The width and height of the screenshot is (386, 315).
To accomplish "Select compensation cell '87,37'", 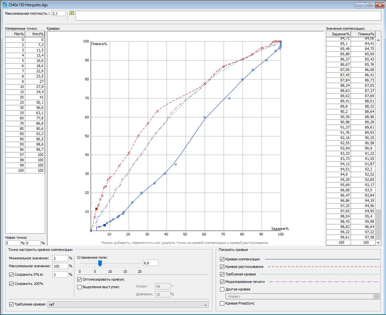I will 363,91.
